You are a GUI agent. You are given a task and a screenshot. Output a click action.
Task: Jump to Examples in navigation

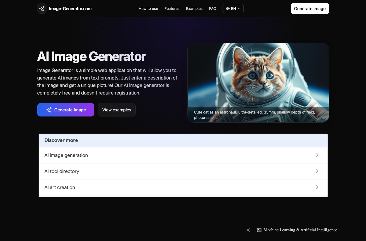tap(194, 9)
